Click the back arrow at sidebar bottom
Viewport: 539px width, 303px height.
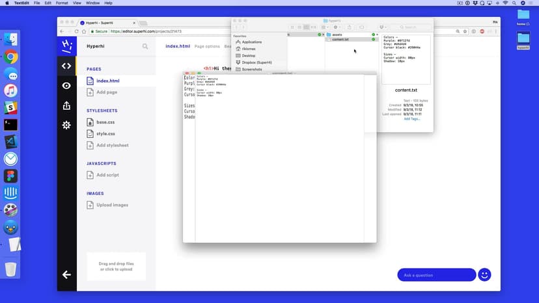[x=66, y=274]
